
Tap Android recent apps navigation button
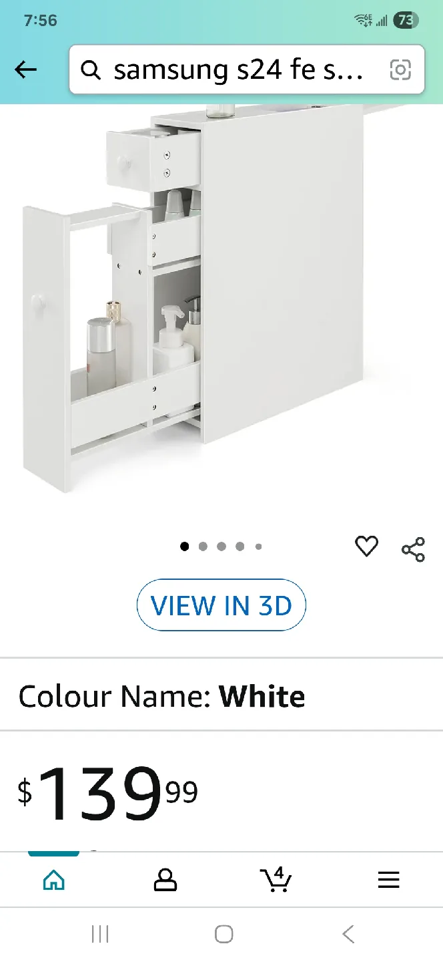pos(100,934)
